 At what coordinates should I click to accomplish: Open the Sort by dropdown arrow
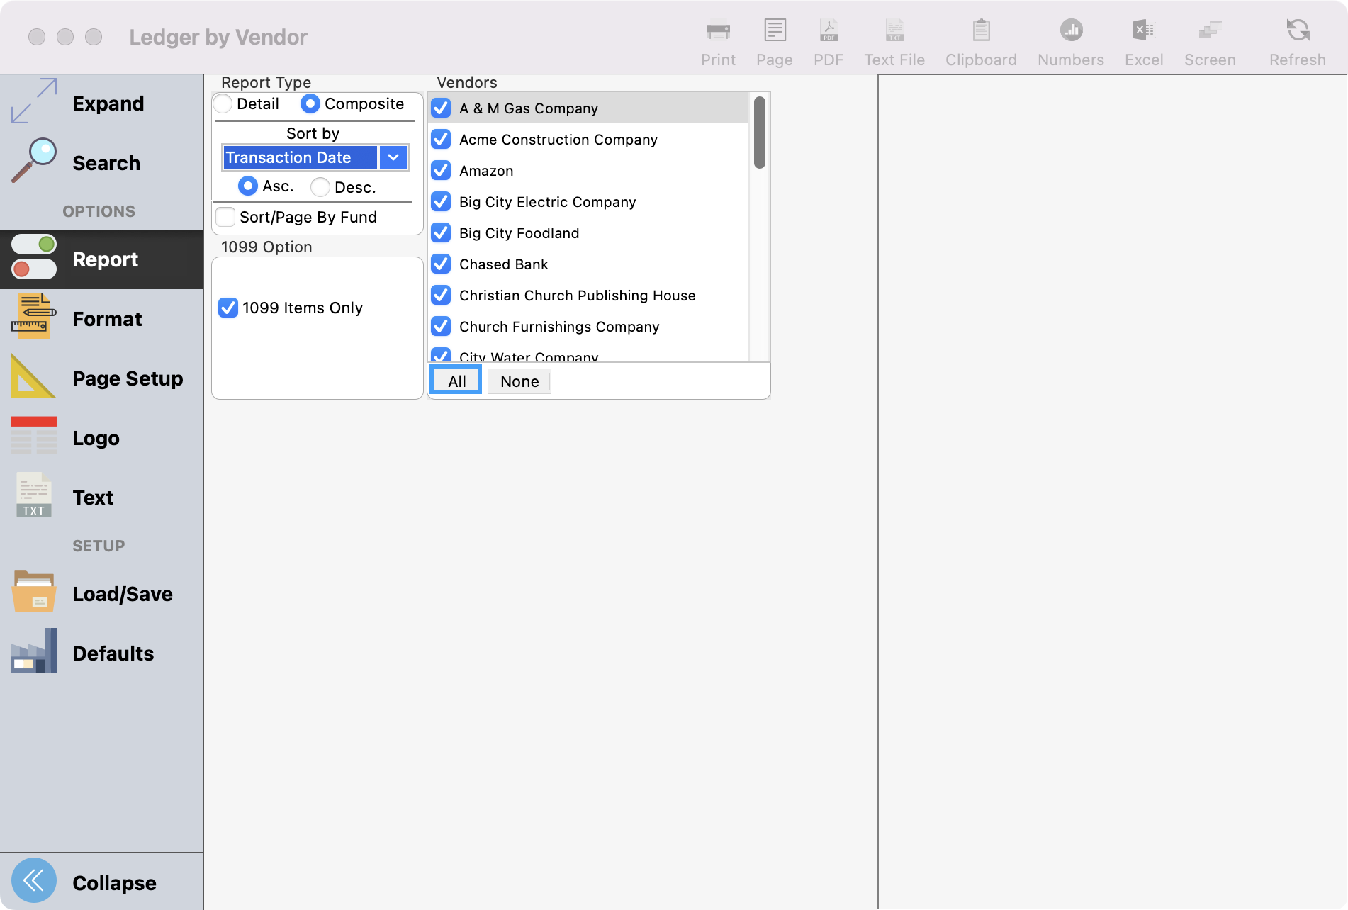[393, 157]
